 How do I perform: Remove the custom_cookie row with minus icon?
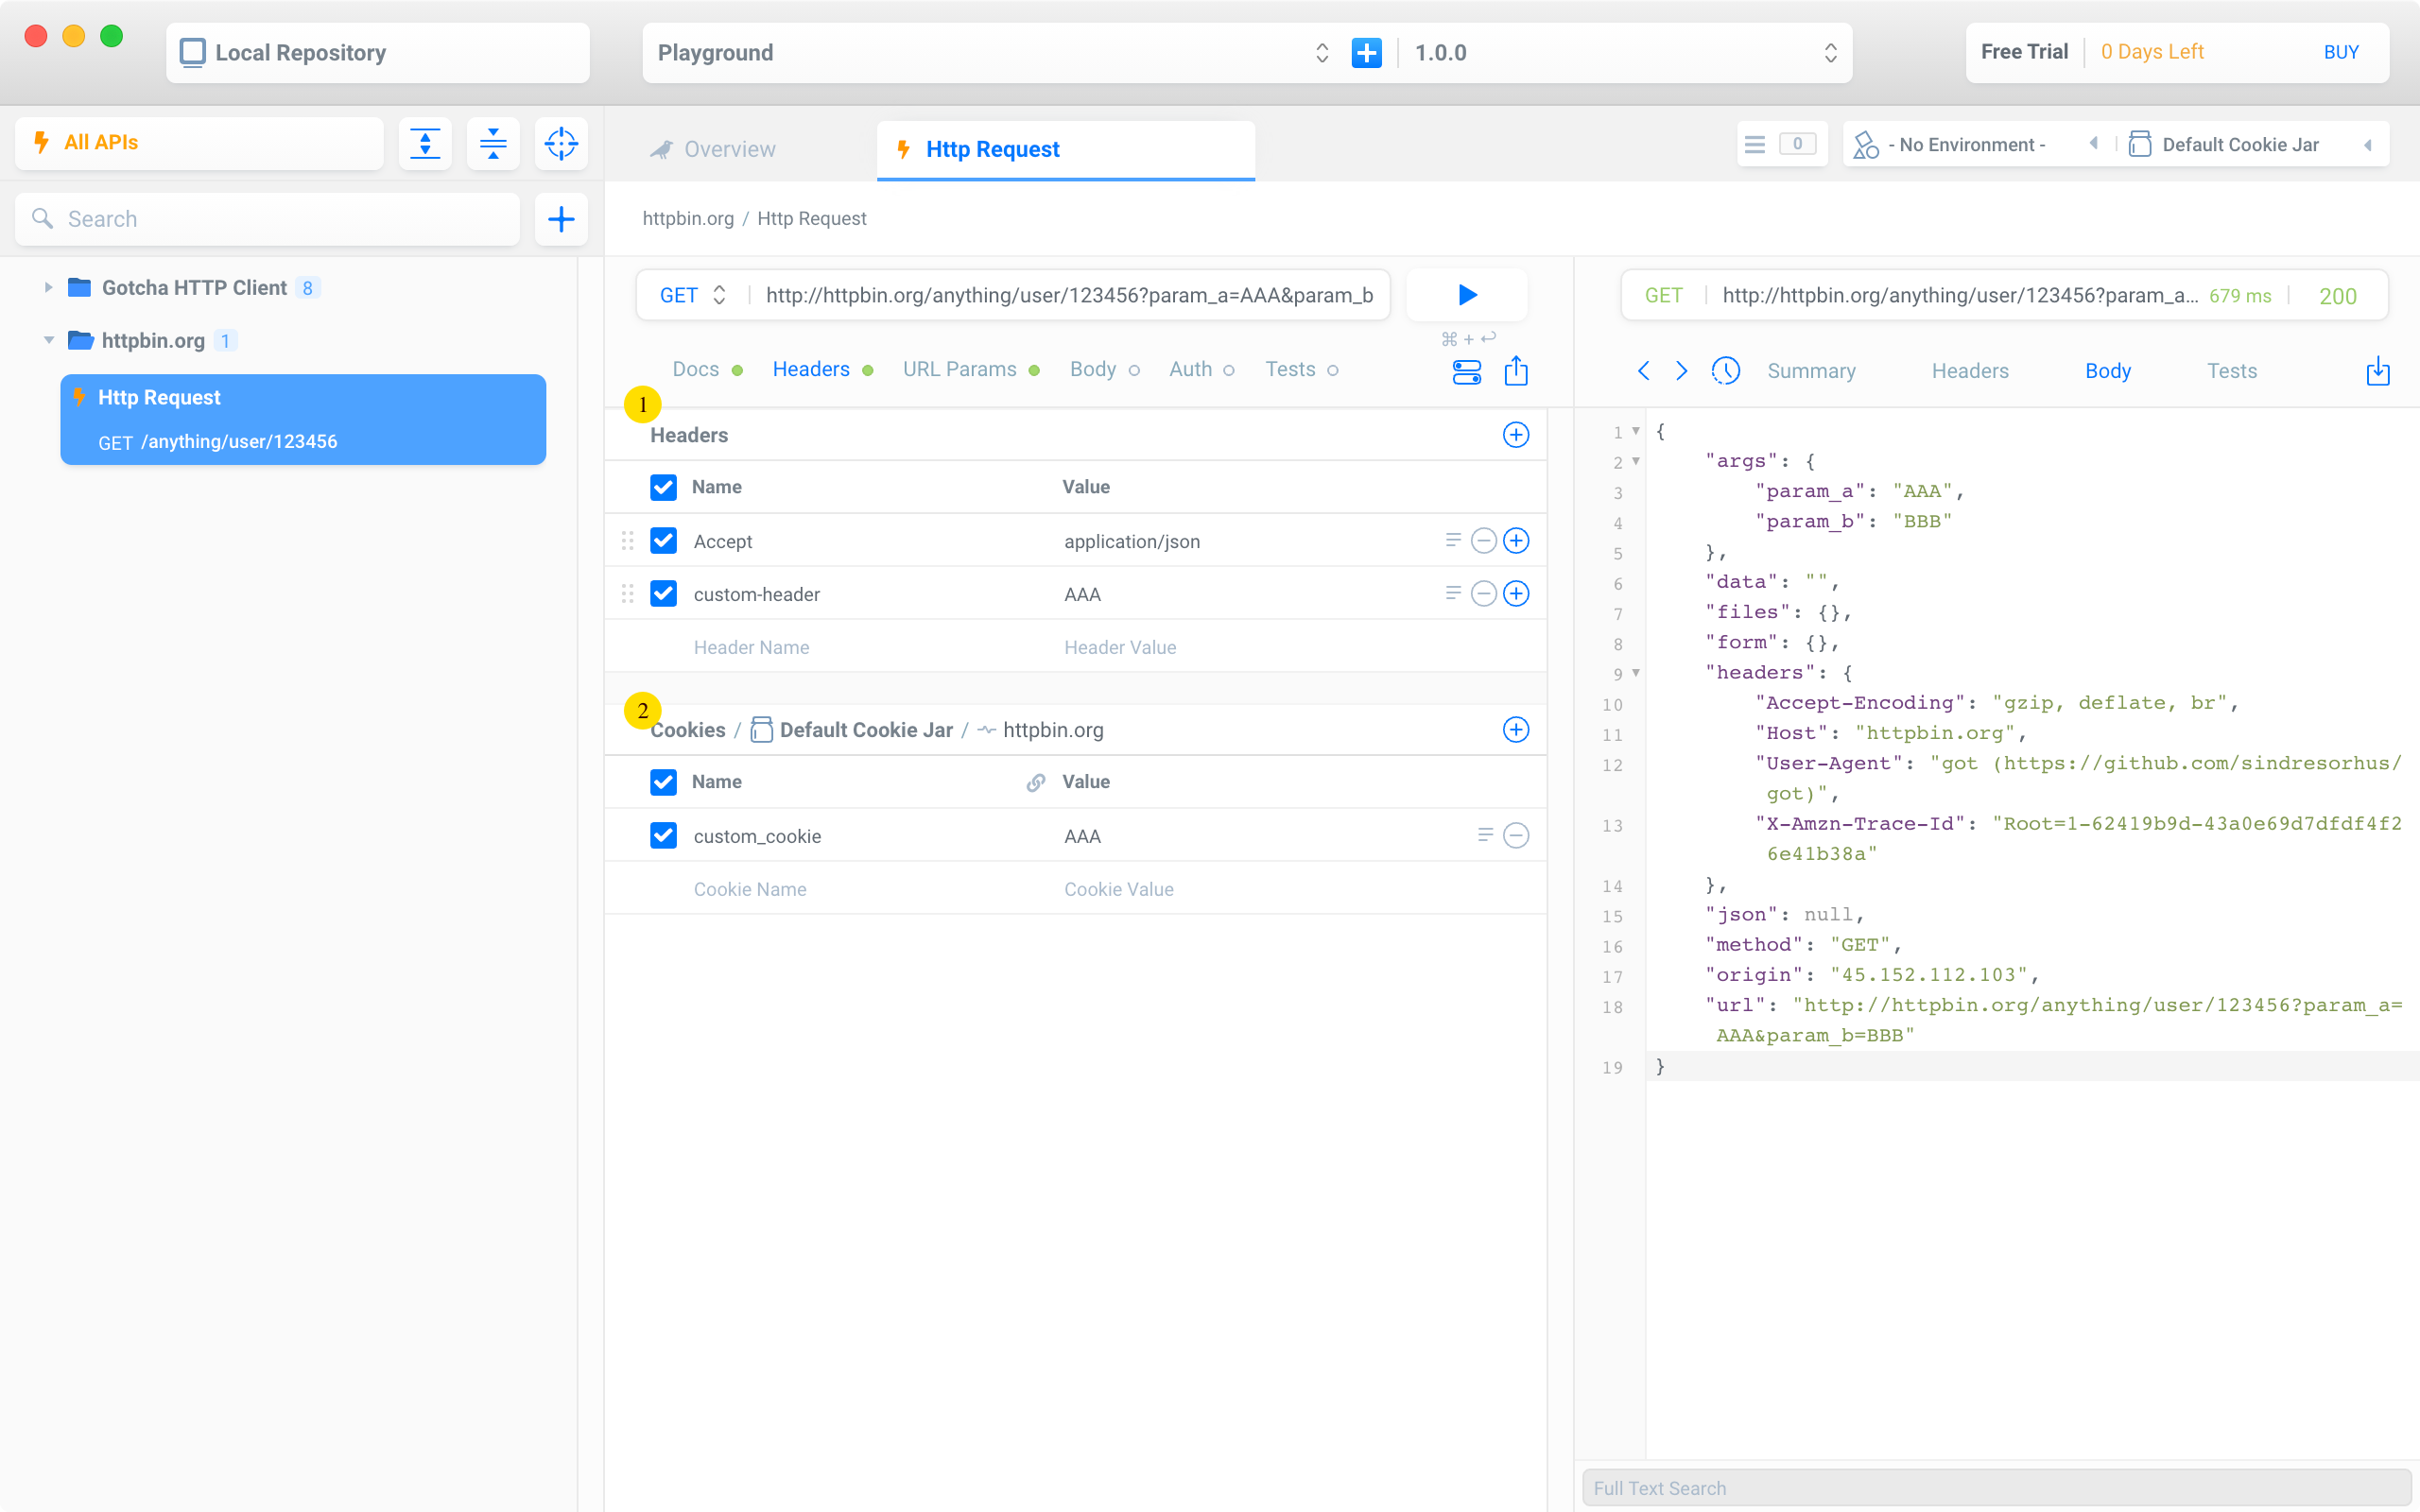(1516, 836)
